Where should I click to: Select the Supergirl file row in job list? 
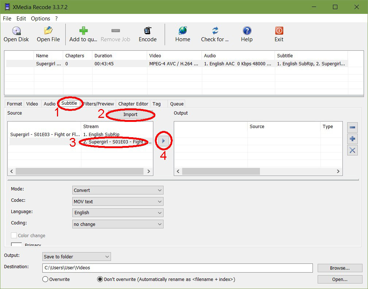pyautogui.click(x=177, y=63)
